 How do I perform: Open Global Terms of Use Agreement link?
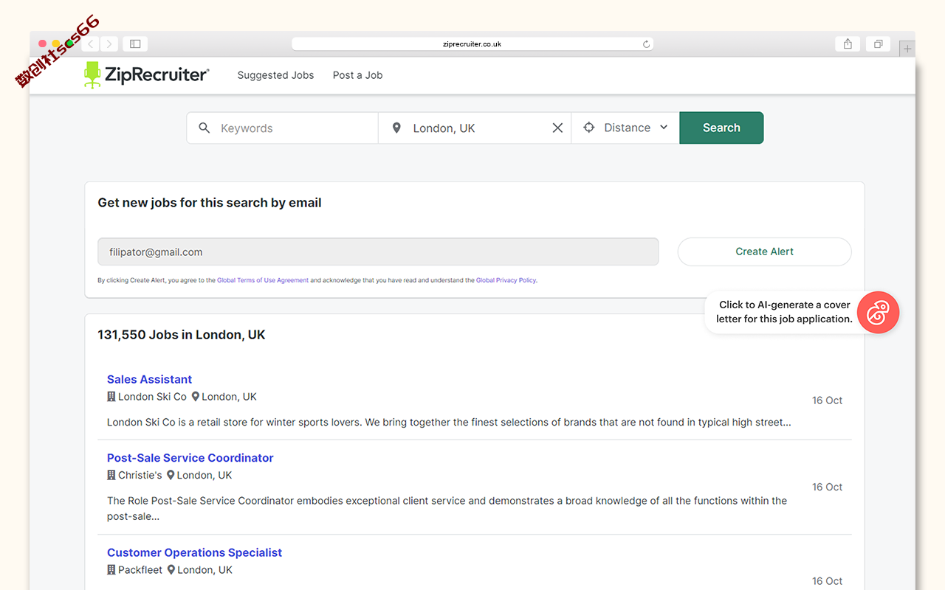pyautogui.click(x=263, y=280)
